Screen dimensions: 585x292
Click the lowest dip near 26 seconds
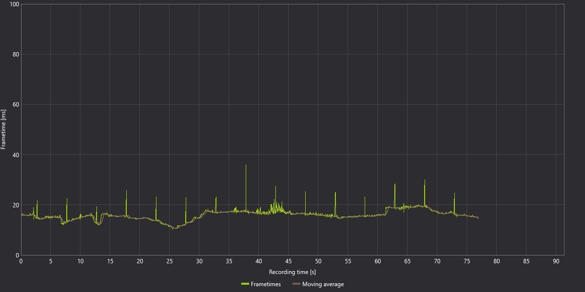click(174, 228)
